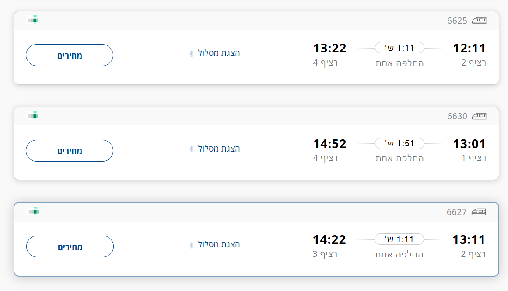Expand route via plus icon for 12:11 train

(190, 53)
